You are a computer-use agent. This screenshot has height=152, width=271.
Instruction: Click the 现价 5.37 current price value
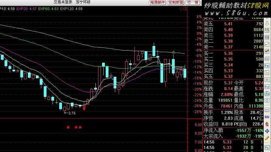pyautogui.click(x=228, y=83)
